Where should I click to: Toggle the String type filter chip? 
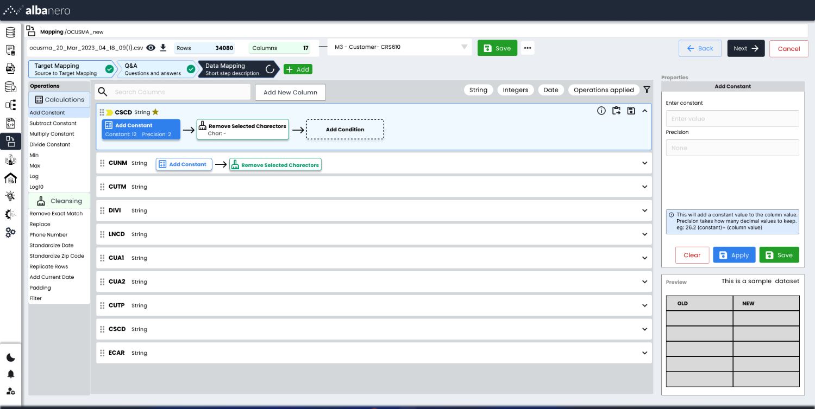478,90
